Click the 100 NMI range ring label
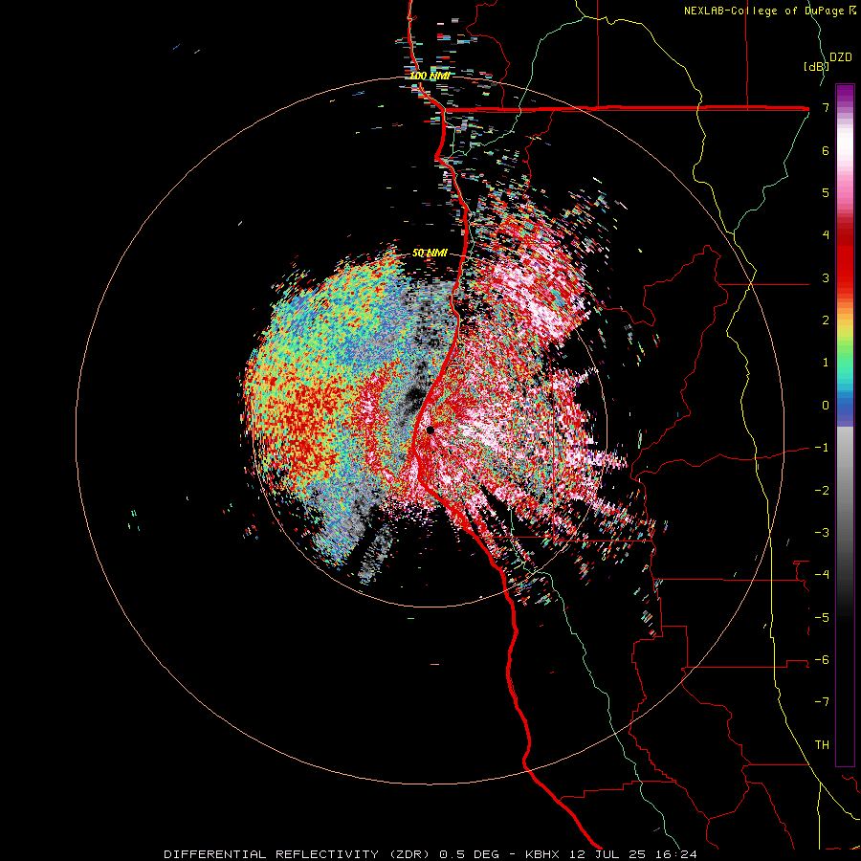The image size is (861, 861). 430,76
